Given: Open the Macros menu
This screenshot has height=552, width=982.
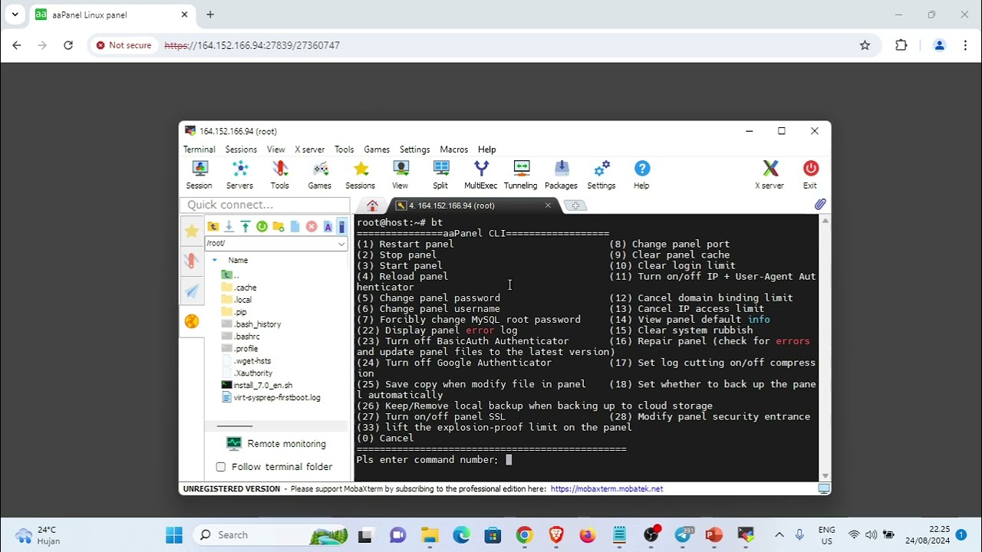Looking at the screenshot, I should (454, 149).
